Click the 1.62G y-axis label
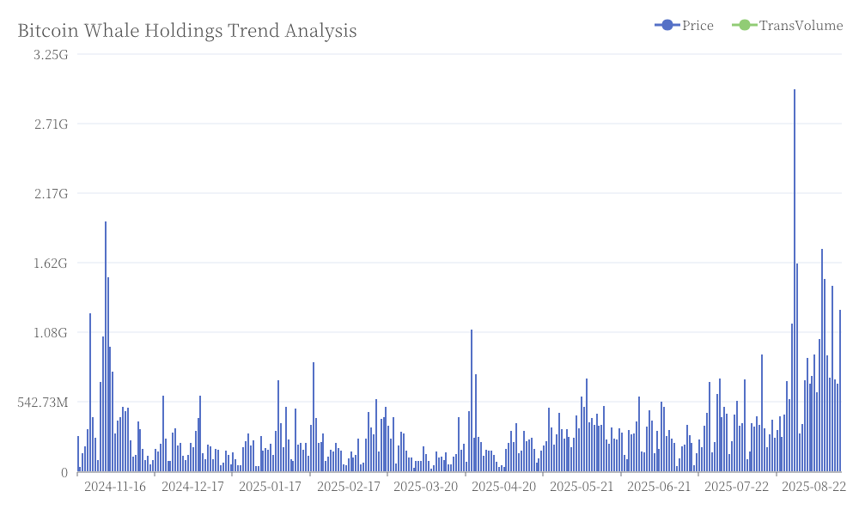Viewport: 859px width, 515px height. point(51,264)
